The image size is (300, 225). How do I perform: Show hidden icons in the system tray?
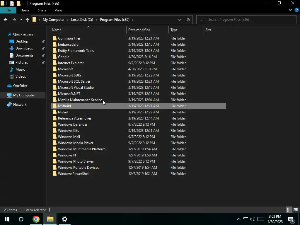[x=238, y=219]
